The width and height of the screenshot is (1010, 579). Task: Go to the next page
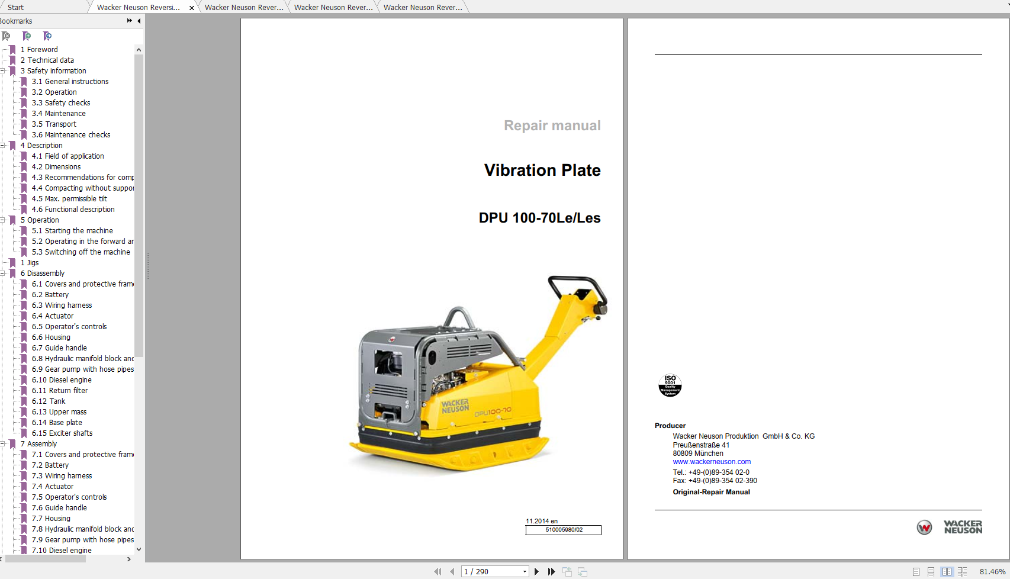pyautogui.click(x=536, y=571)
